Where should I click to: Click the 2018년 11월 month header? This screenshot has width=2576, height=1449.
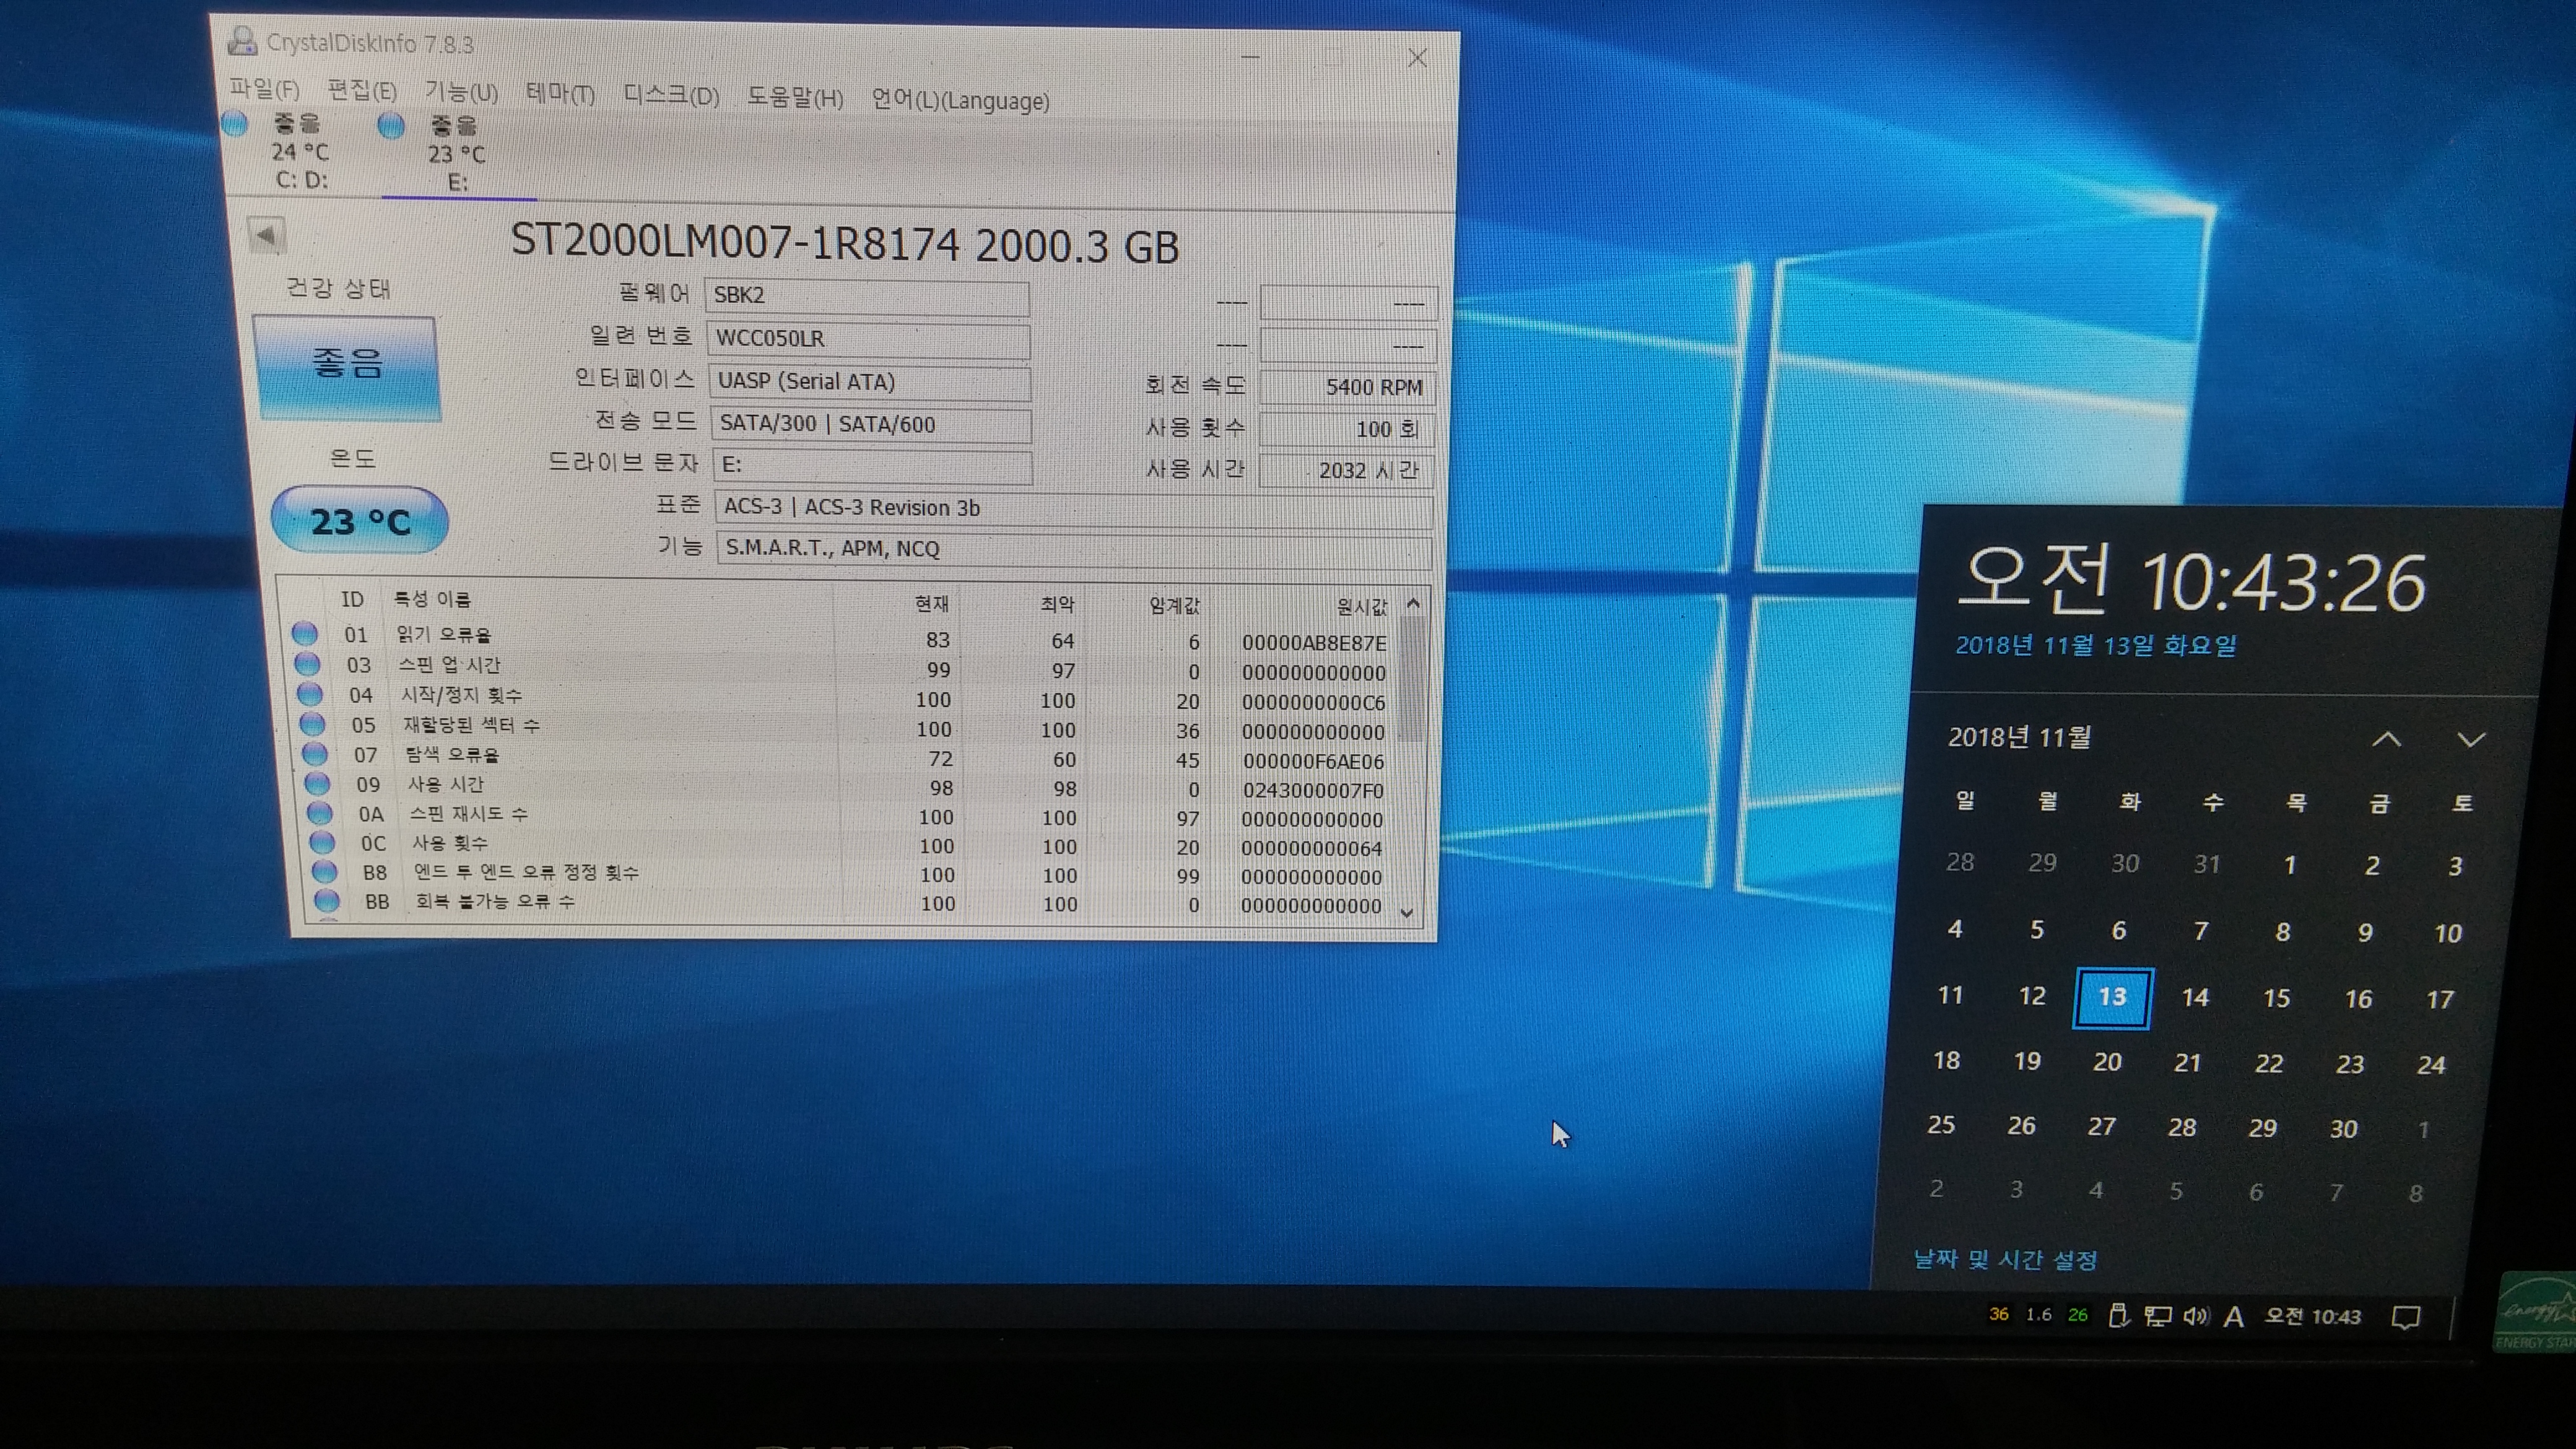click(2019, 737)
